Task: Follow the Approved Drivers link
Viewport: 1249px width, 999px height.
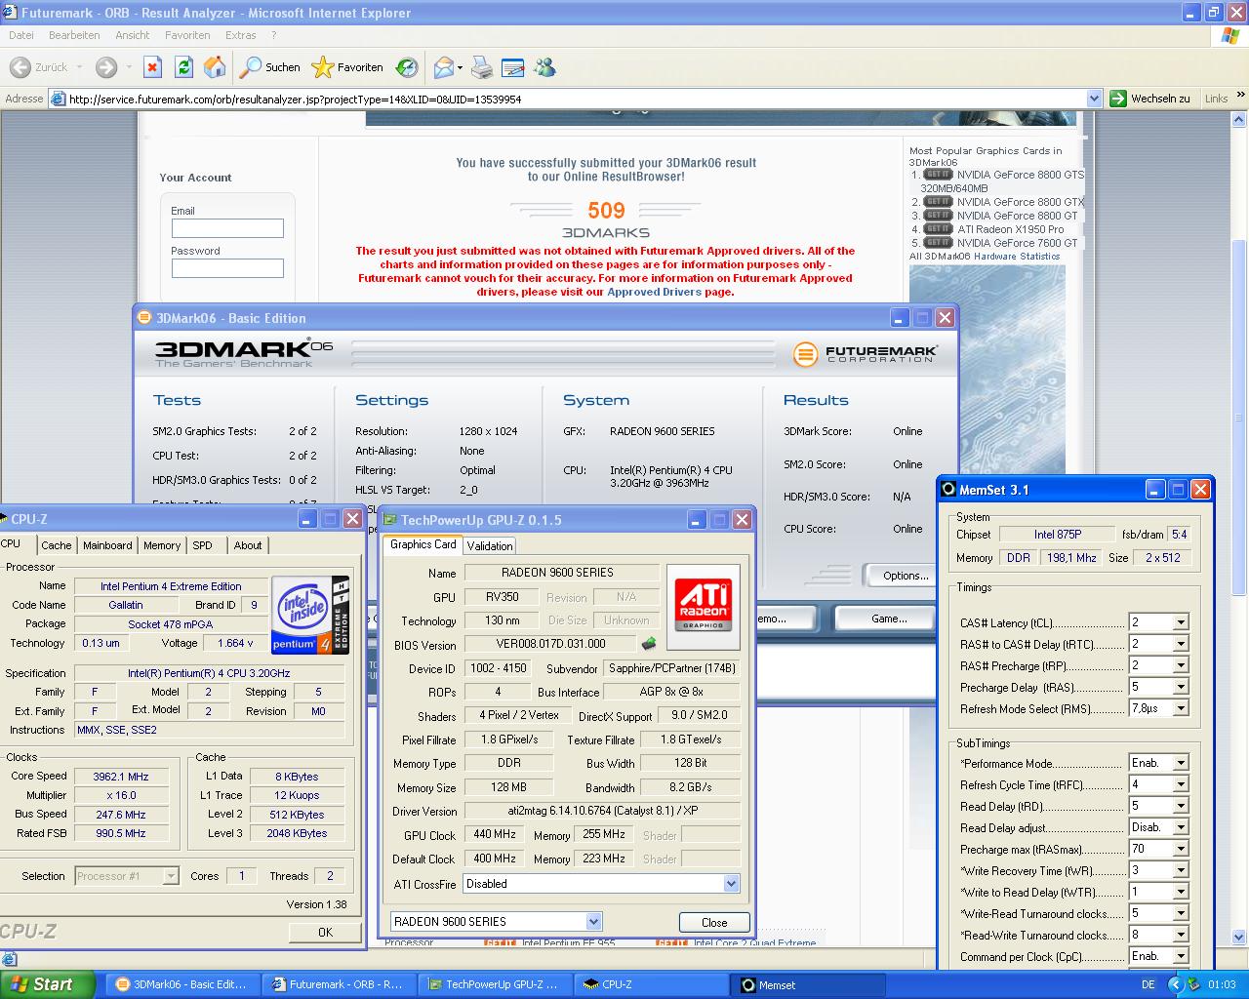Action: coord(654,292)
